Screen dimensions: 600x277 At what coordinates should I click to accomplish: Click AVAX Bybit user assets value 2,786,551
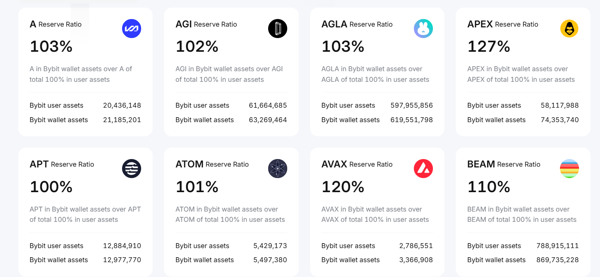416,246
